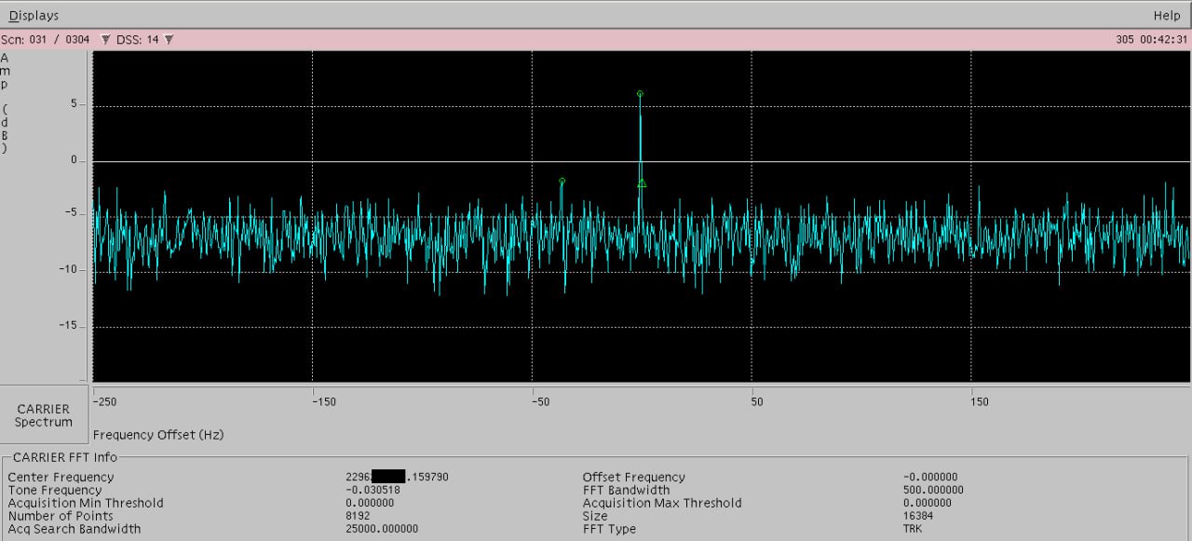Viewport: 1192px width, 541px height.
Task: Click the FFT Type value TRK
Action: click(913, 529)
